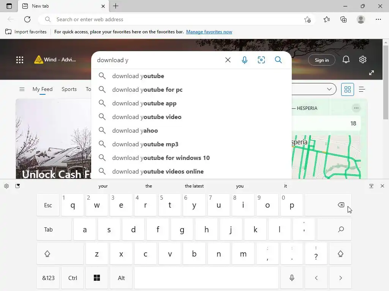Tap the spacebar key

[x=206, y=278]
